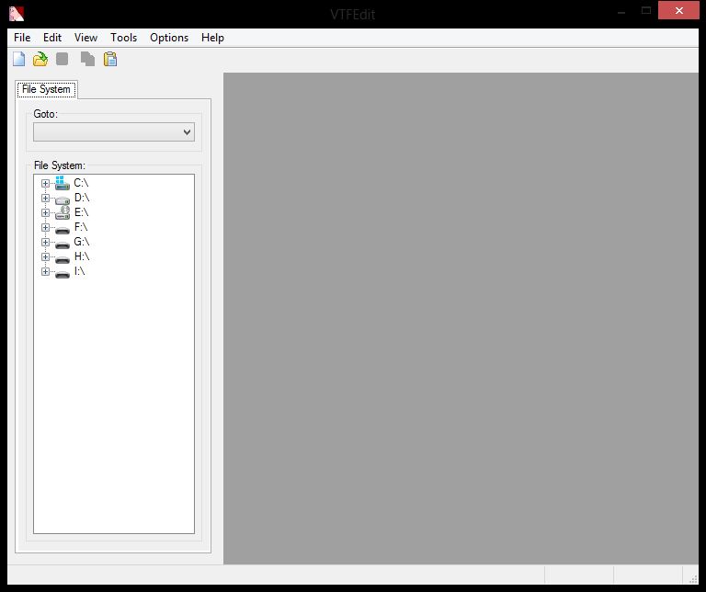
Task: Select the I:\ removable drive icon
Action: tap(63, 274)
